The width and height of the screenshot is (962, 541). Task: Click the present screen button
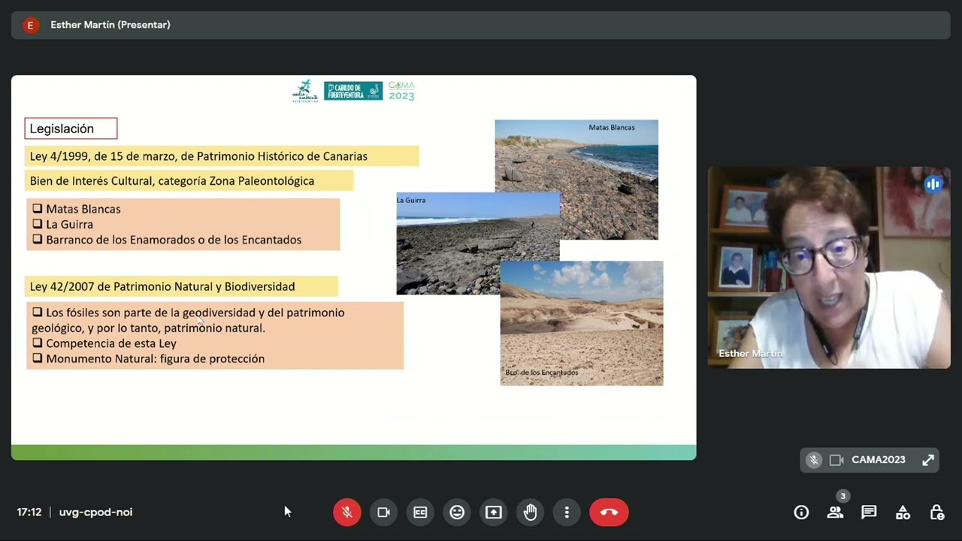coord(494,512)
